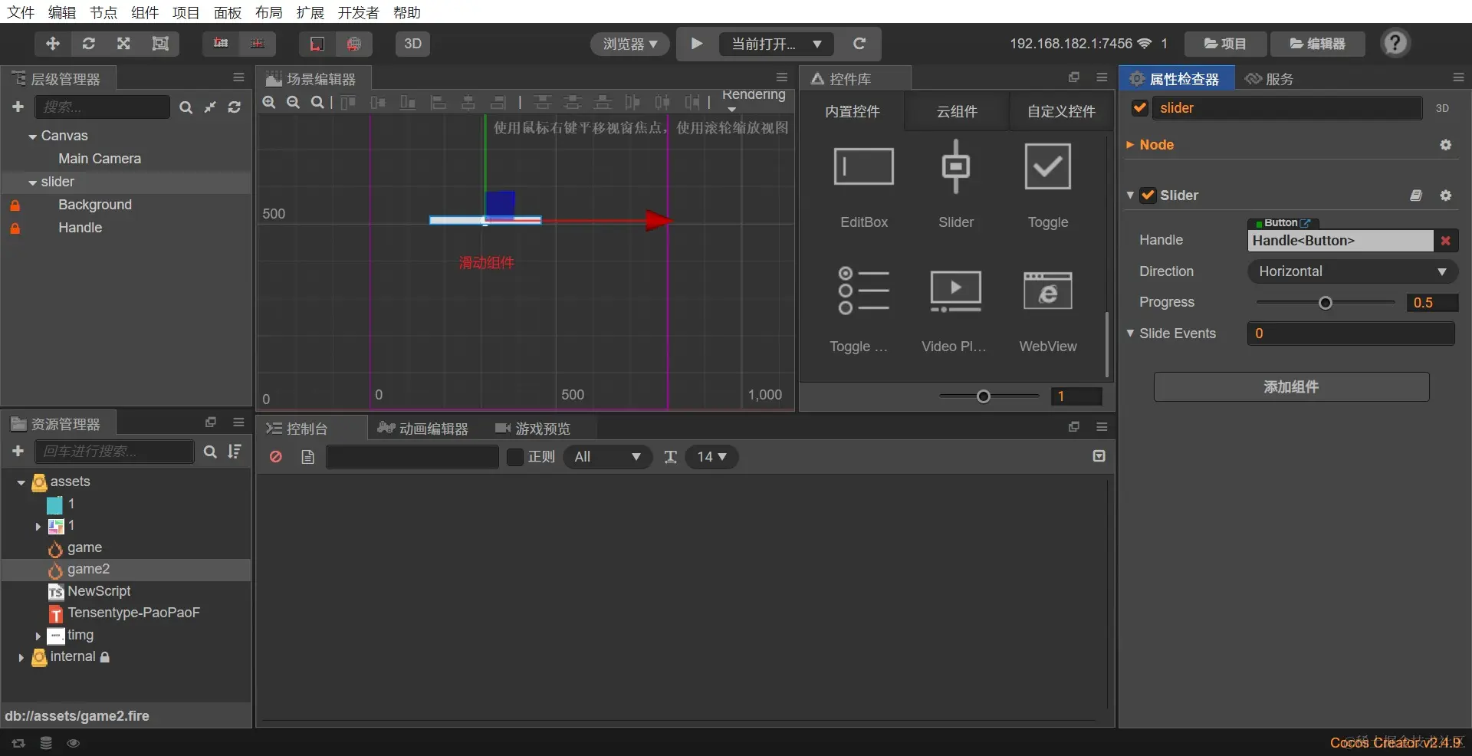Toggle the 正则 regex checkbox
The image size is (1472, 756).
[x=515, y=457]
